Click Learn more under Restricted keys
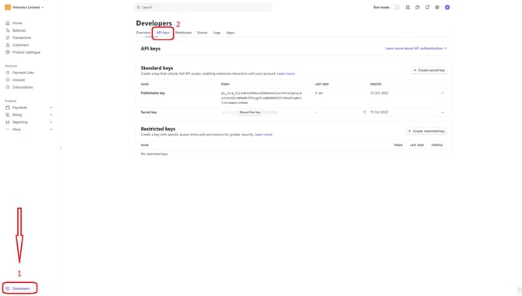 click(x=263, y=134)
